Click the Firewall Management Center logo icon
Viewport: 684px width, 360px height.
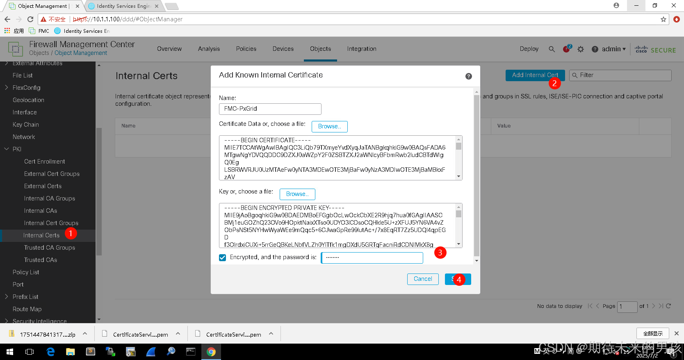pyautogui.click(x=15, y=49)
